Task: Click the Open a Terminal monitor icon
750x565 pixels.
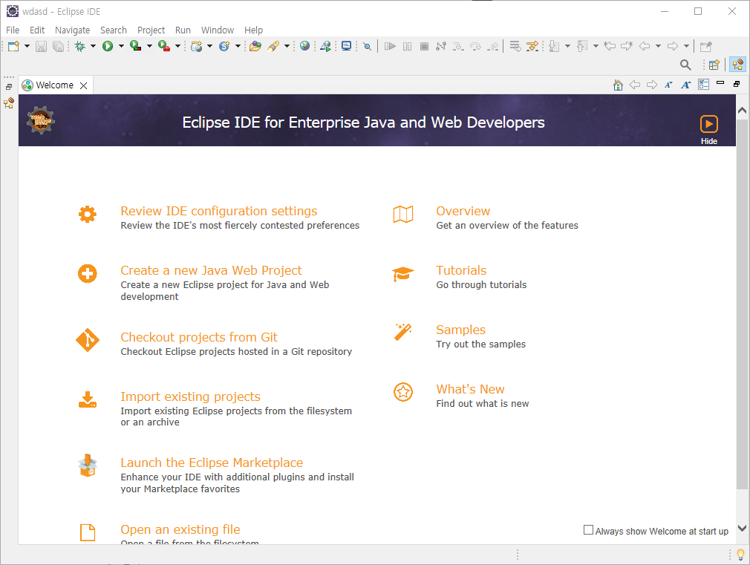Action: coord(346,46)
